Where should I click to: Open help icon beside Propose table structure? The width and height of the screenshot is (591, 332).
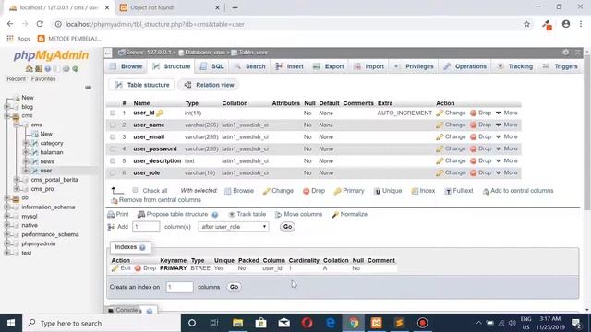215,215
